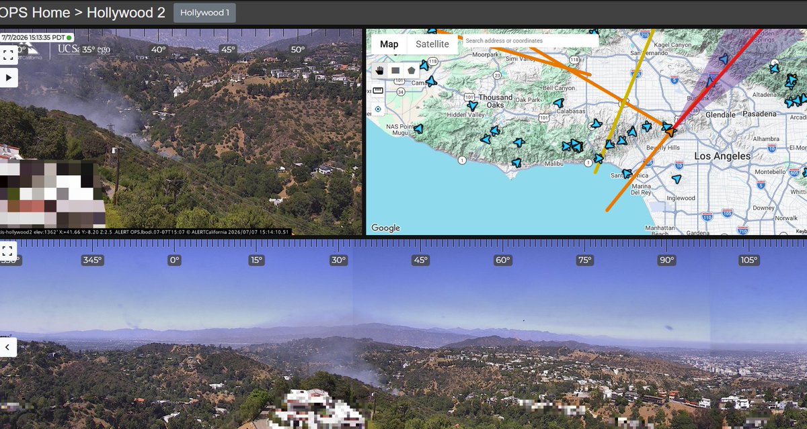This screenshot has width=807, height=429.
Task: Click the Alhambra map label
Action: 765,138
